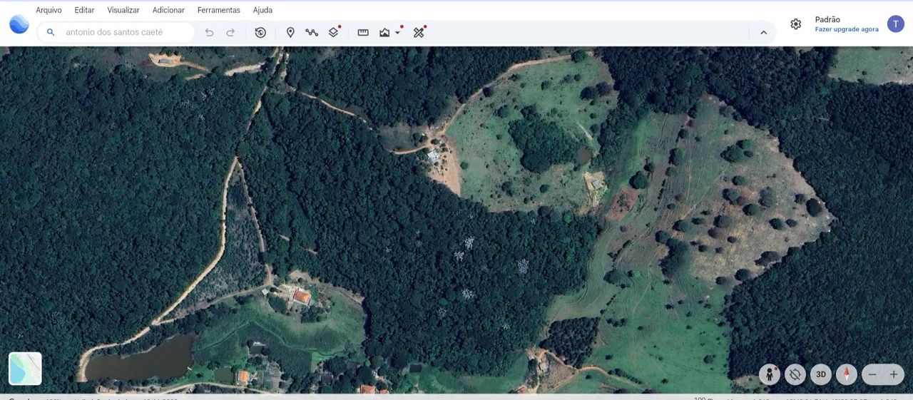The image size is (913, 400).
Task: Click the crossed-out rotation icon
Action: pyautogui.click(x=795, y=374)
